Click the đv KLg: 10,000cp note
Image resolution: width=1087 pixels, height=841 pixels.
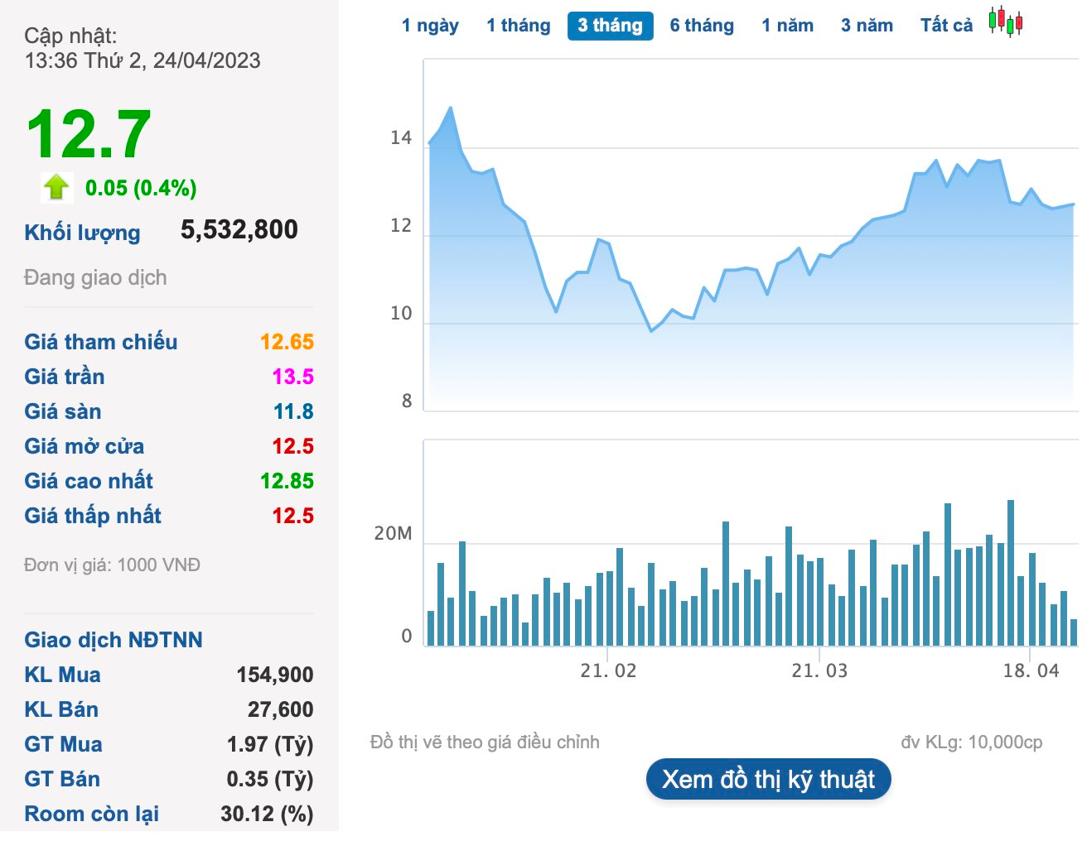tap(972, 742)
